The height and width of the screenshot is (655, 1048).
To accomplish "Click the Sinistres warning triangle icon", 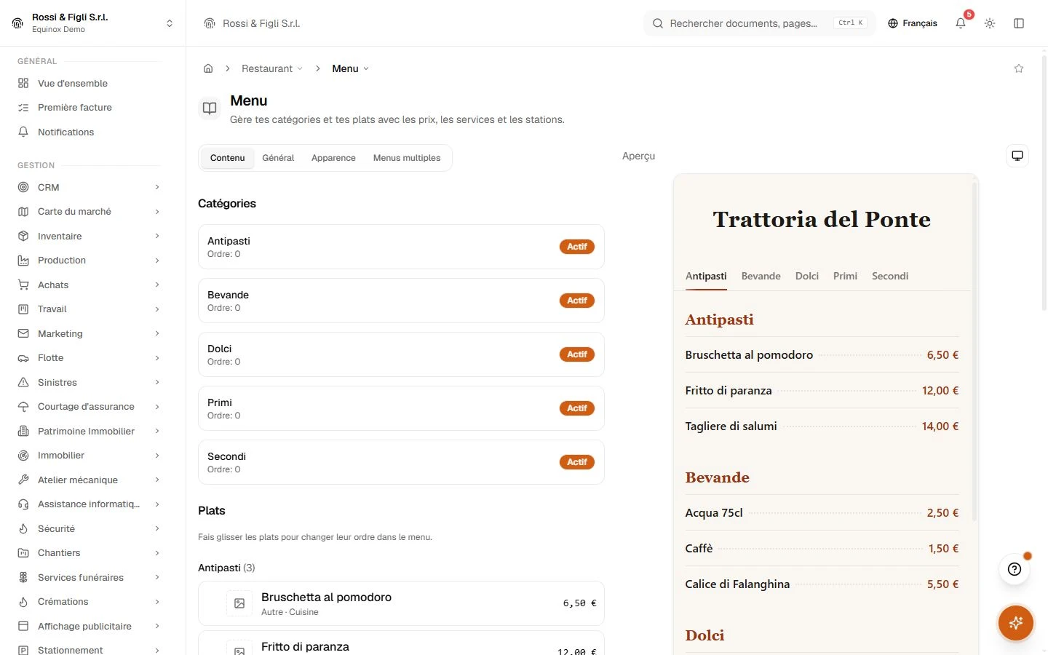I will click(x=23, y=382).
